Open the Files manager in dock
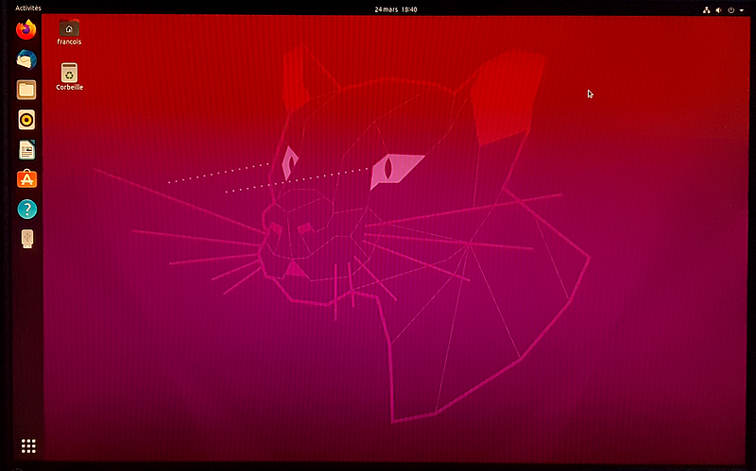The image size is (756, 471). 26,90
